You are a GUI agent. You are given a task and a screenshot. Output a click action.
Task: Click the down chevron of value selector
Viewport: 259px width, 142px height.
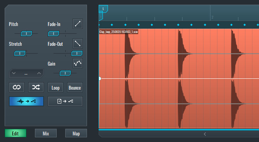pyautogui.click(x=14, y=73)
